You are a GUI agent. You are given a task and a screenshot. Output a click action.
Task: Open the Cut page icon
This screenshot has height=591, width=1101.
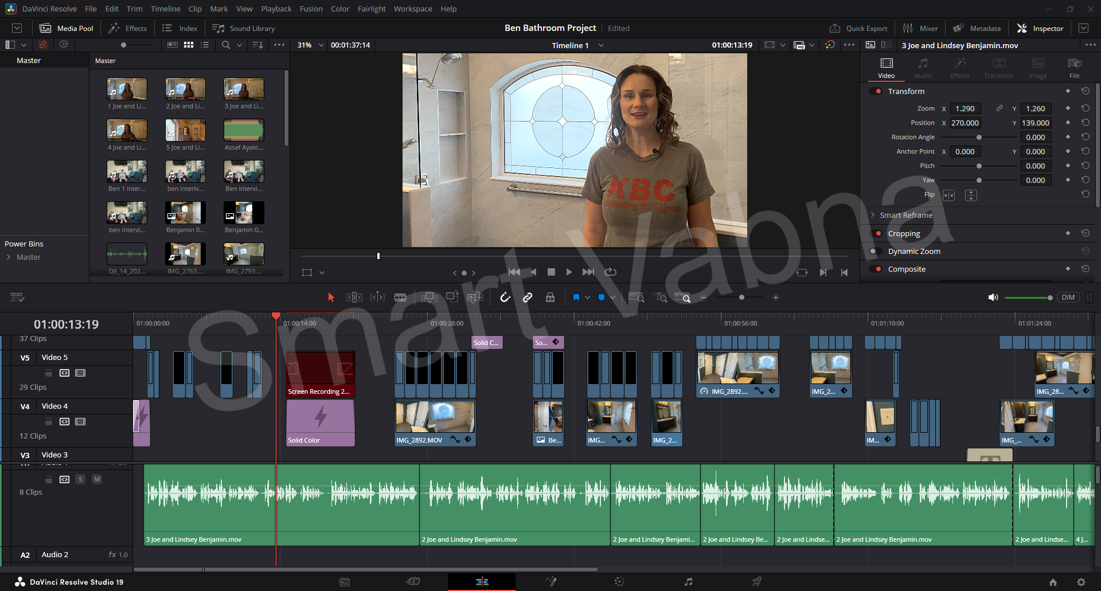coord(413,582)
